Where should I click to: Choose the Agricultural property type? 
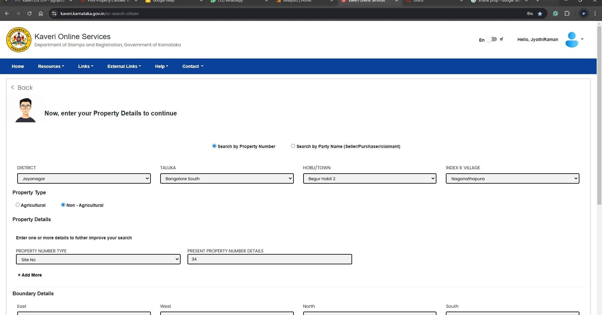[18, 205]
